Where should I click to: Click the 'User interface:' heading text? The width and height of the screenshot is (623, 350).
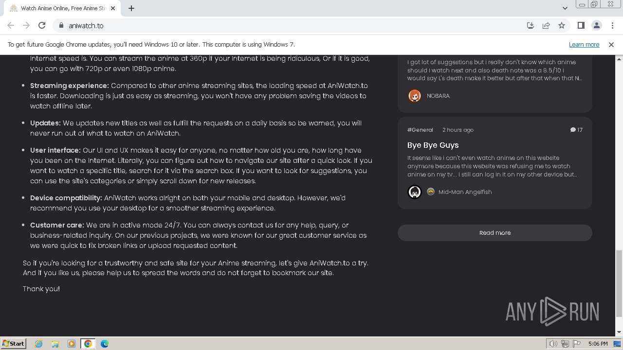coord(55,150)
